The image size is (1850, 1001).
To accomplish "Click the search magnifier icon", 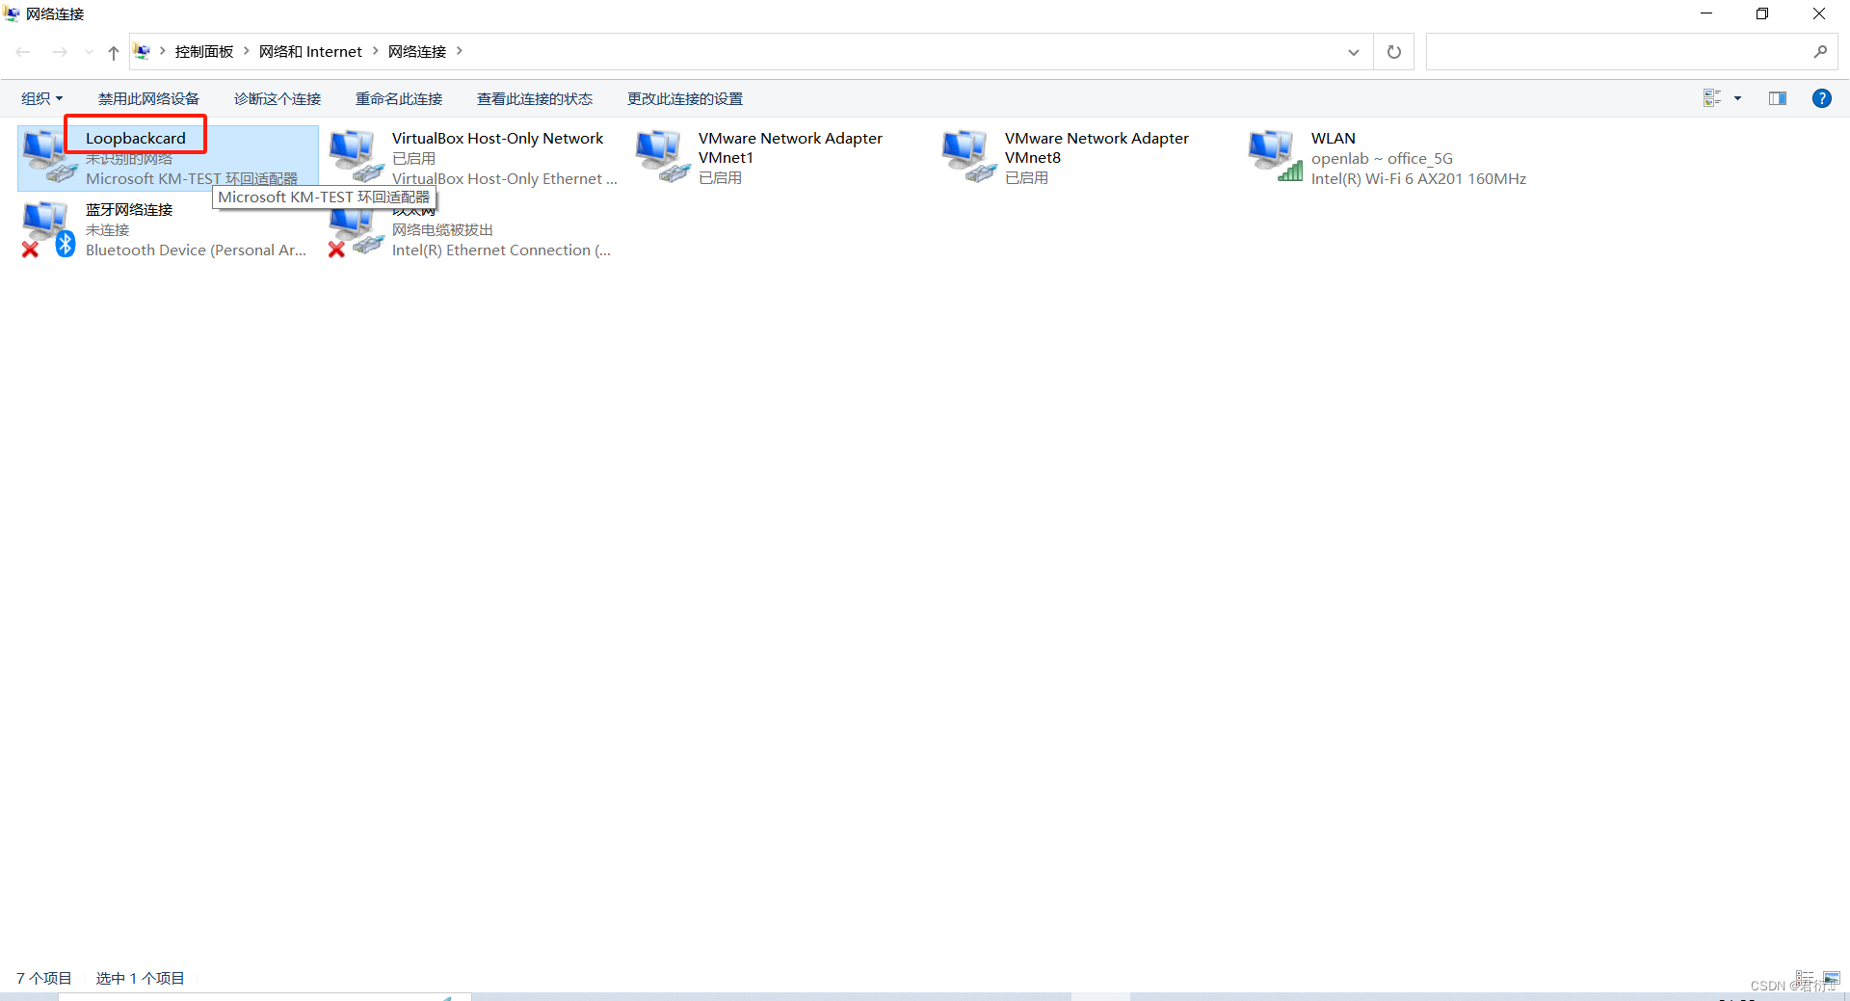I will point(1820,52).
